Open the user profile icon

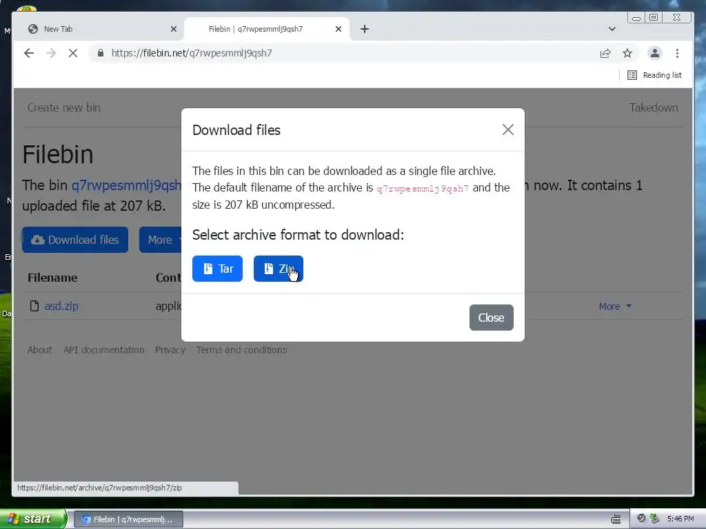[x=655, y=53]
